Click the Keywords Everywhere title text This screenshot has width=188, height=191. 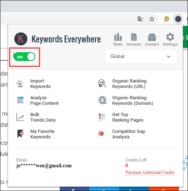point(66,39)
